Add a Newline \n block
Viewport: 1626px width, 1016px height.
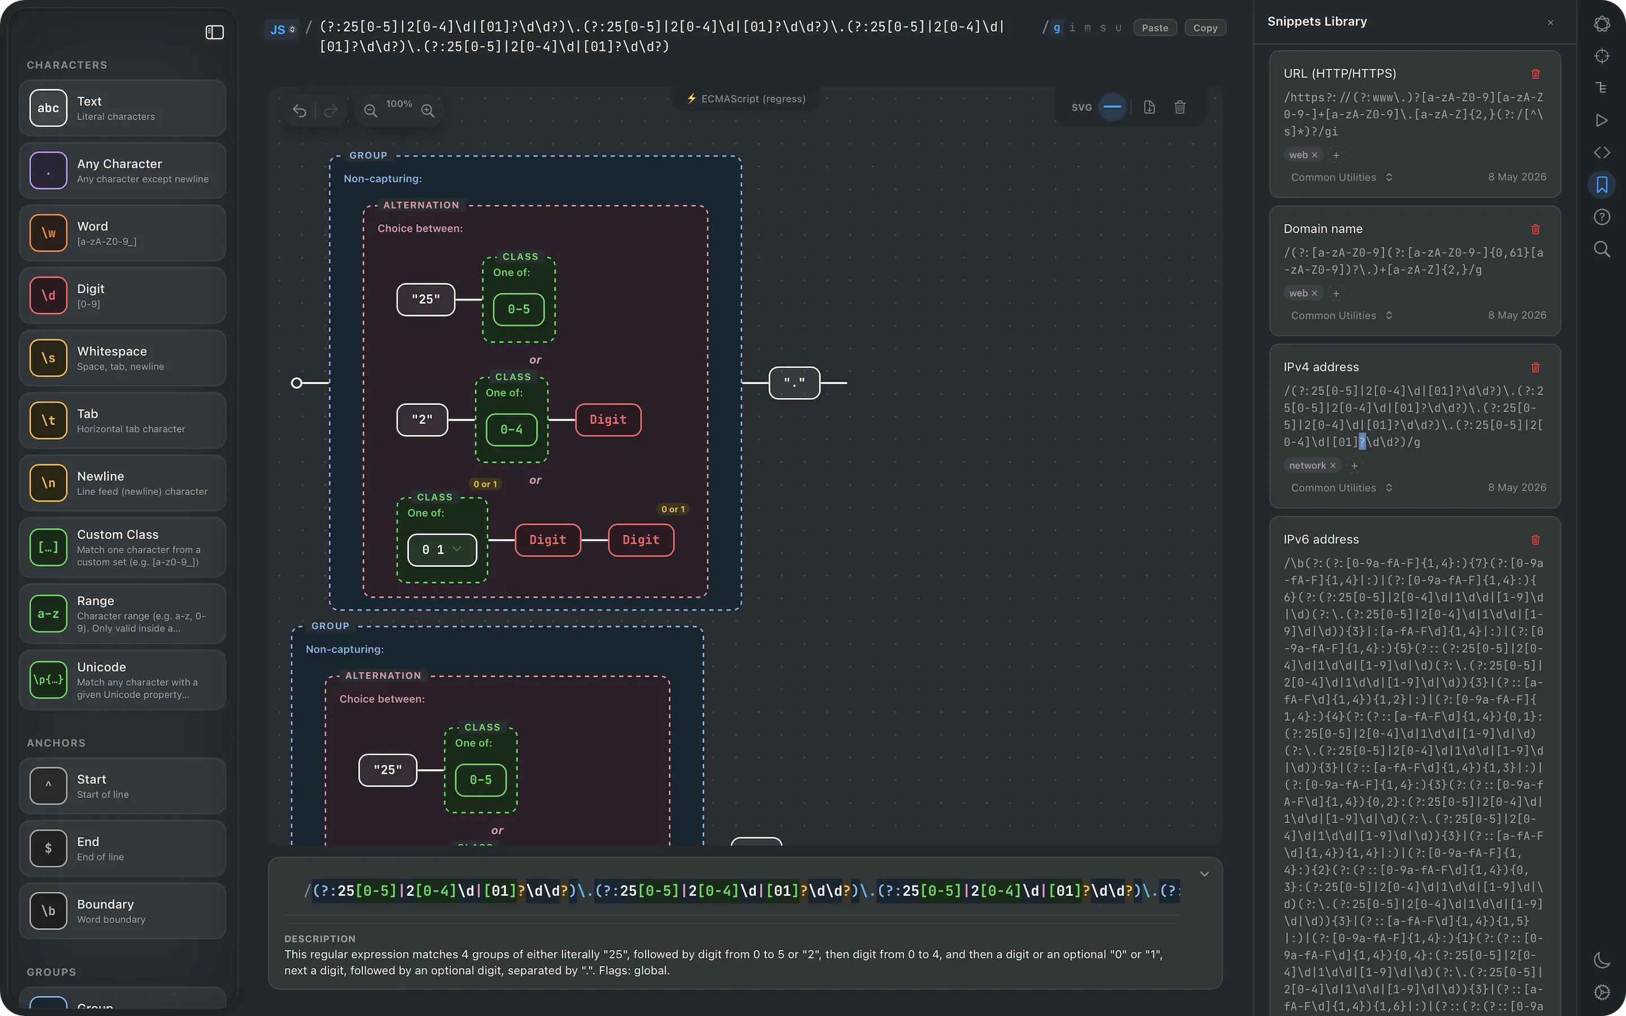(123, 483)
